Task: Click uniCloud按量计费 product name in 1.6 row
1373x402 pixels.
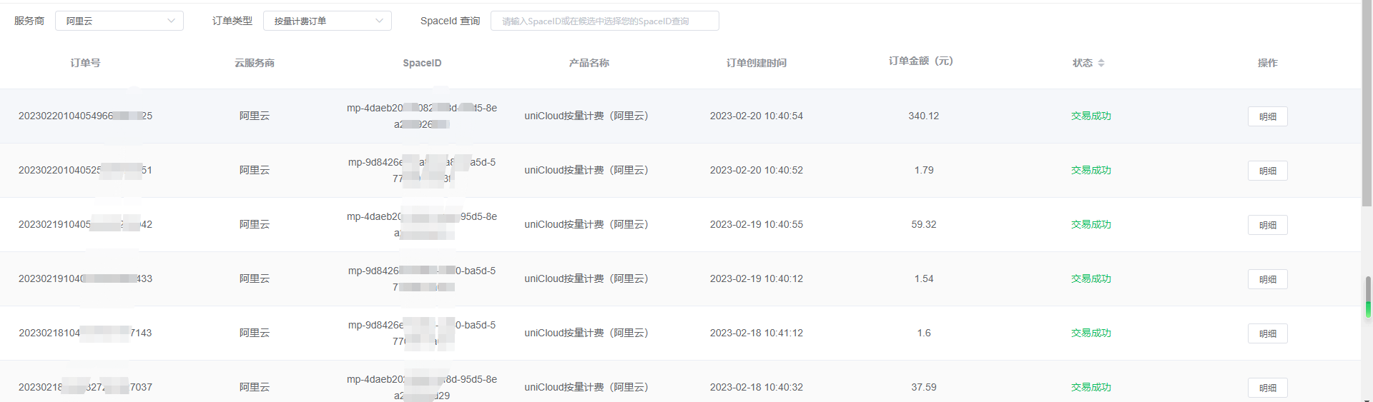Action: (586, 333)
